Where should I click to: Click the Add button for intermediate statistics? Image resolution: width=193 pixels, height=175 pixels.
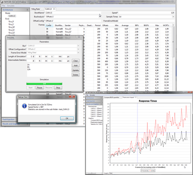click(x=76, y=66)
